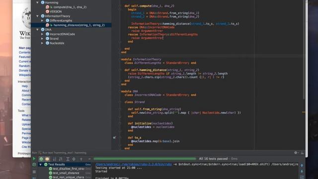Click Expand All in the test toolbar
The image size is (318, 179).
68,159
